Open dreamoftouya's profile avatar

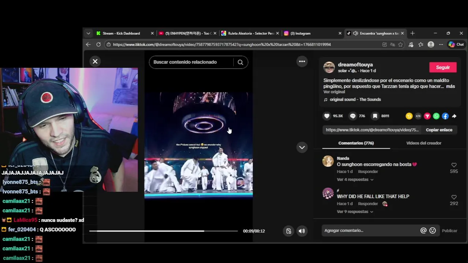tap(329, 67)
